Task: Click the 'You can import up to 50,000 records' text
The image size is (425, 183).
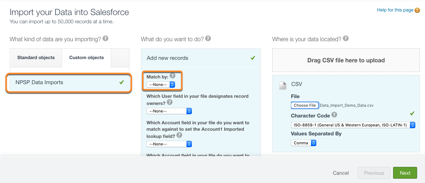Action: (62, 21)
